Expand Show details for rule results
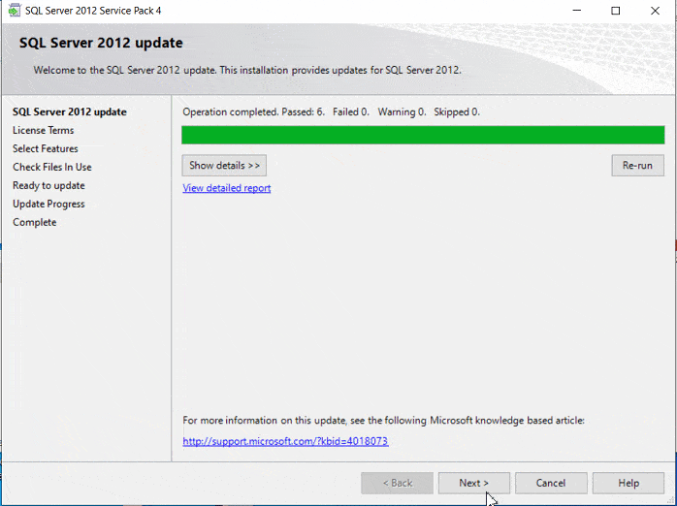 click(224, 165)
